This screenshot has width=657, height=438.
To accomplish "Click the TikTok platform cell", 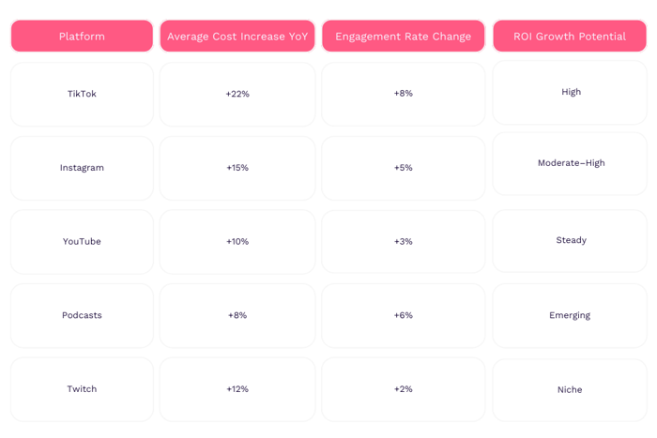I will (82, 94).
